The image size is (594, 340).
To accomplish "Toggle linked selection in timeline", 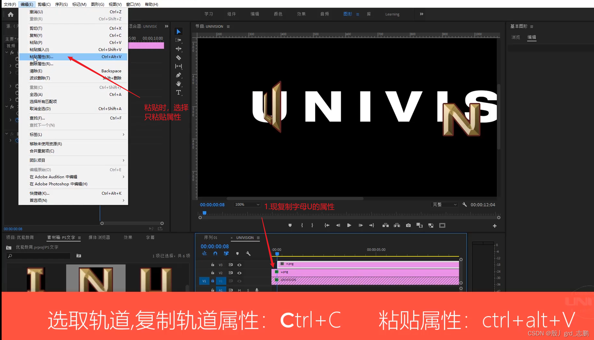I will coord(226,253).
